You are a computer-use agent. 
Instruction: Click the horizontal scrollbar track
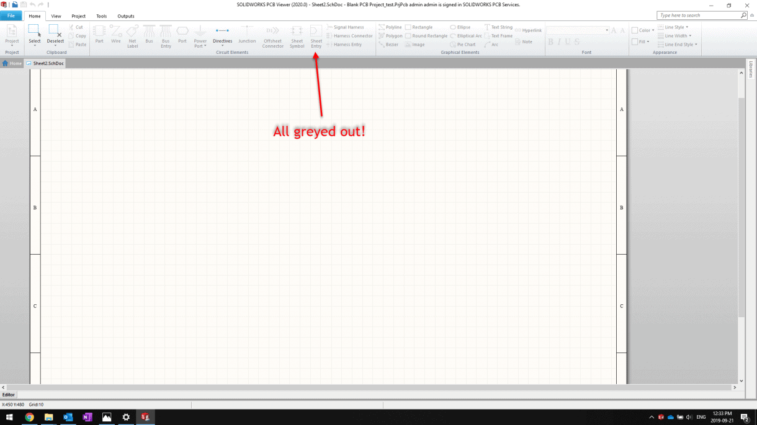369,387
